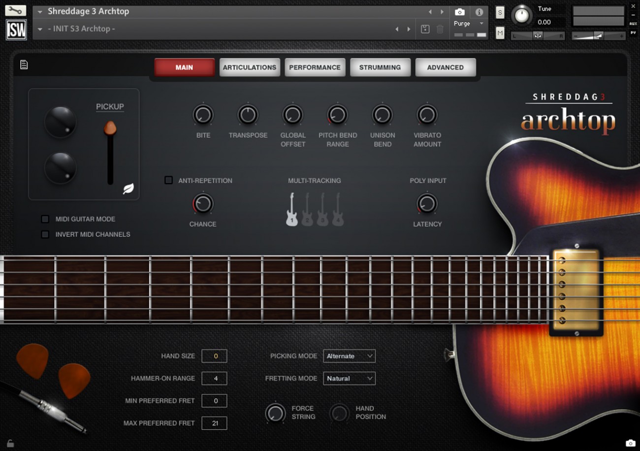Enable multi-tracking guitar 2
This screenshot has width=640, height=451.
307,216
